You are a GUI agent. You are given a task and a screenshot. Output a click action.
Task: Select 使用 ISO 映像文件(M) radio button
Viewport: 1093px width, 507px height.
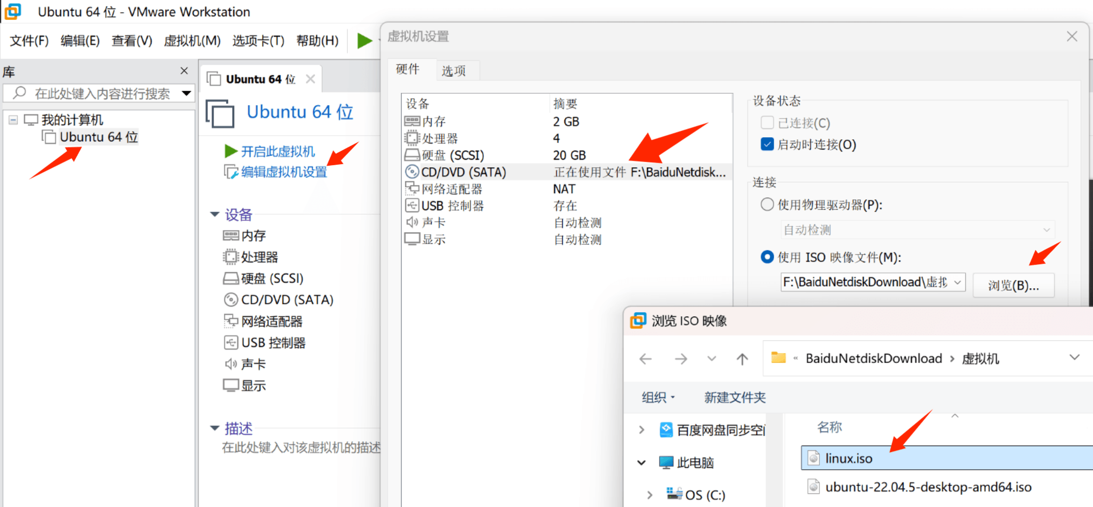[767, 257]
